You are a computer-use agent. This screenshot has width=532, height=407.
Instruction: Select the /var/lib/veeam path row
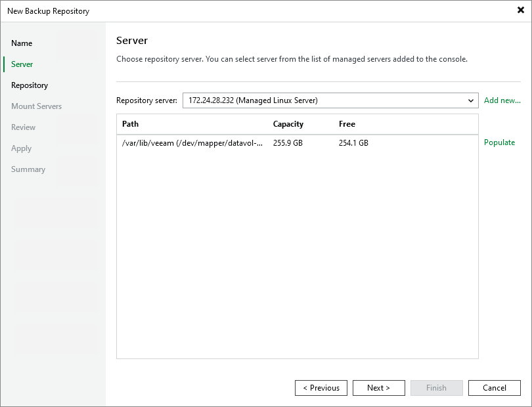coord(298,143)
